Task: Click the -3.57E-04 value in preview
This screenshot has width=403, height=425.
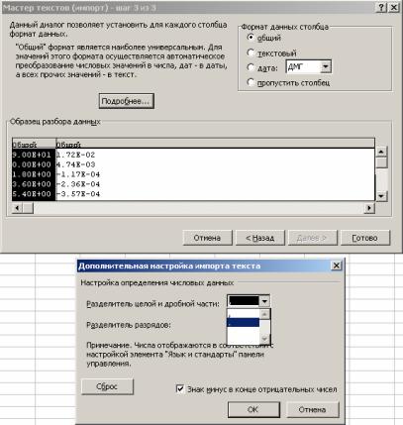Action: (x=78, y=194)
